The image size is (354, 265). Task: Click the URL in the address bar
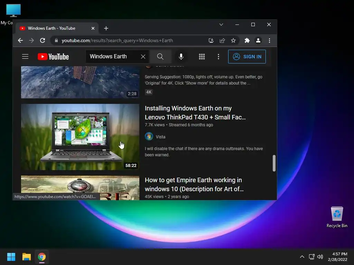pyautogui.click(x=117, y=40)
